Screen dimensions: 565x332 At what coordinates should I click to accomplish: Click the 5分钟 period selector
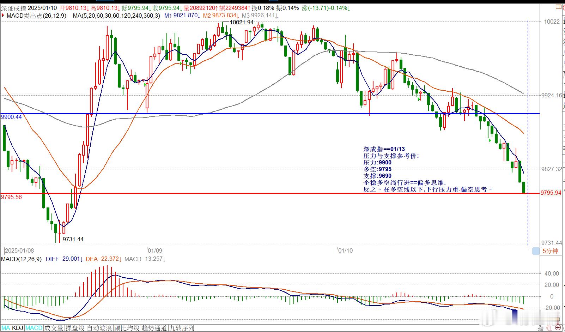point(550,251)
